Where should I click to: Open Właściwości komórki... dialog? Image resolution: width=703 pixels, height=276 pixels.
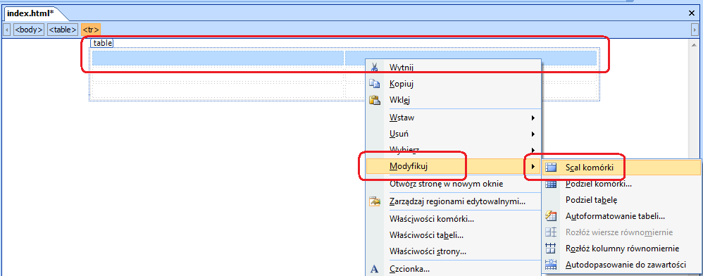click(454, 219)
